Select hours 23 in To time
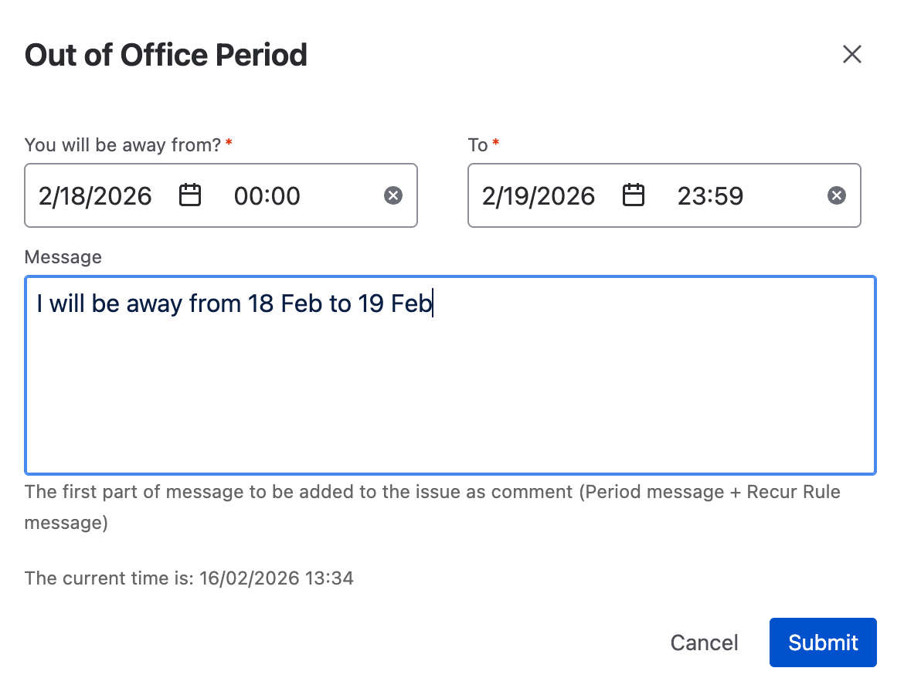This screenshot has height=695, width=904. pos(692,196)
